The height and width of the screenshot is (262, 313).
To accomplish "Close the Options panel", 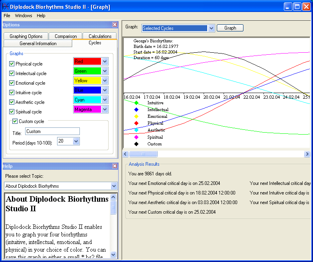I will pos(115,25).
